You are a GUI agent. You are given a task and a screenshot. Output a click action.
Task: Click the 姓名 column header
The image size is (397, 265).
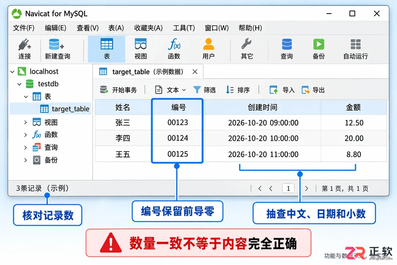pyautogui.click(x=123, y=107)
